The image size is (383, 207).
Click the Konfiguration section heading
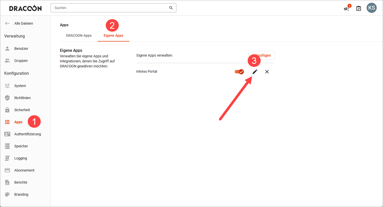17,73
